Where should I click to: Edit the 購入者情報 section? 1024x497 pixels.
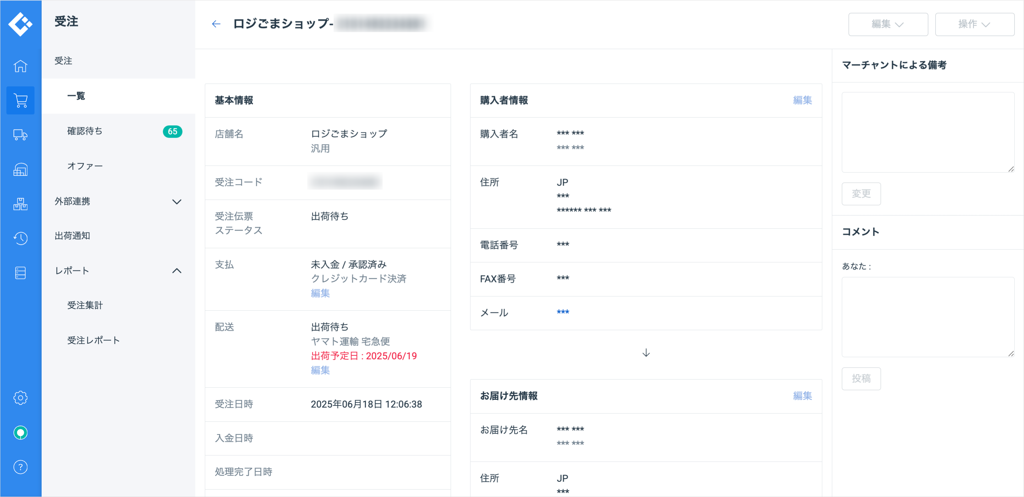(x=802, y=100)
